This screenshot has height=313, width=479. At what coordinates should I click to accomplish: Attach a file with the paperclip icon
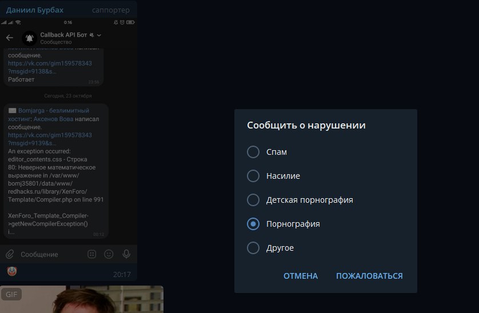(x=10, y=254)
